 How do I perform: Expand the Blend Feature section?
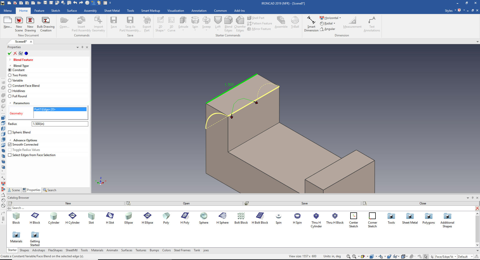[10, 60]
